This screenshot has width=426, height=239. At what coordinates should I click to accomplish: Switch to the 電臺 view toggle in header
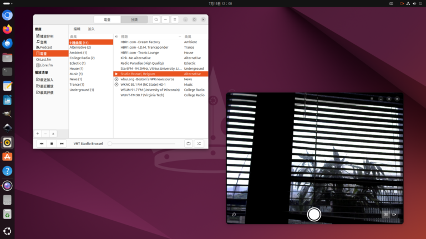tap(107, 19)
